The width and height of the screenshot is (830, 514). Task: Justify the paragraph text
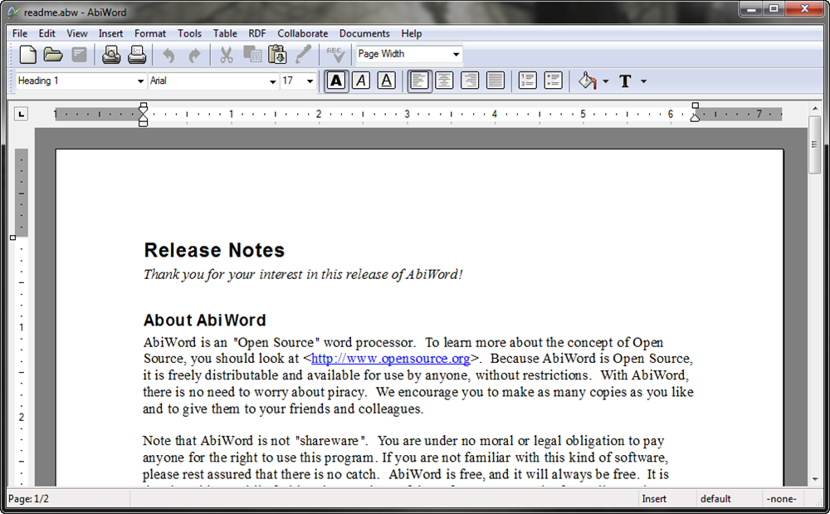click(495, 81)
